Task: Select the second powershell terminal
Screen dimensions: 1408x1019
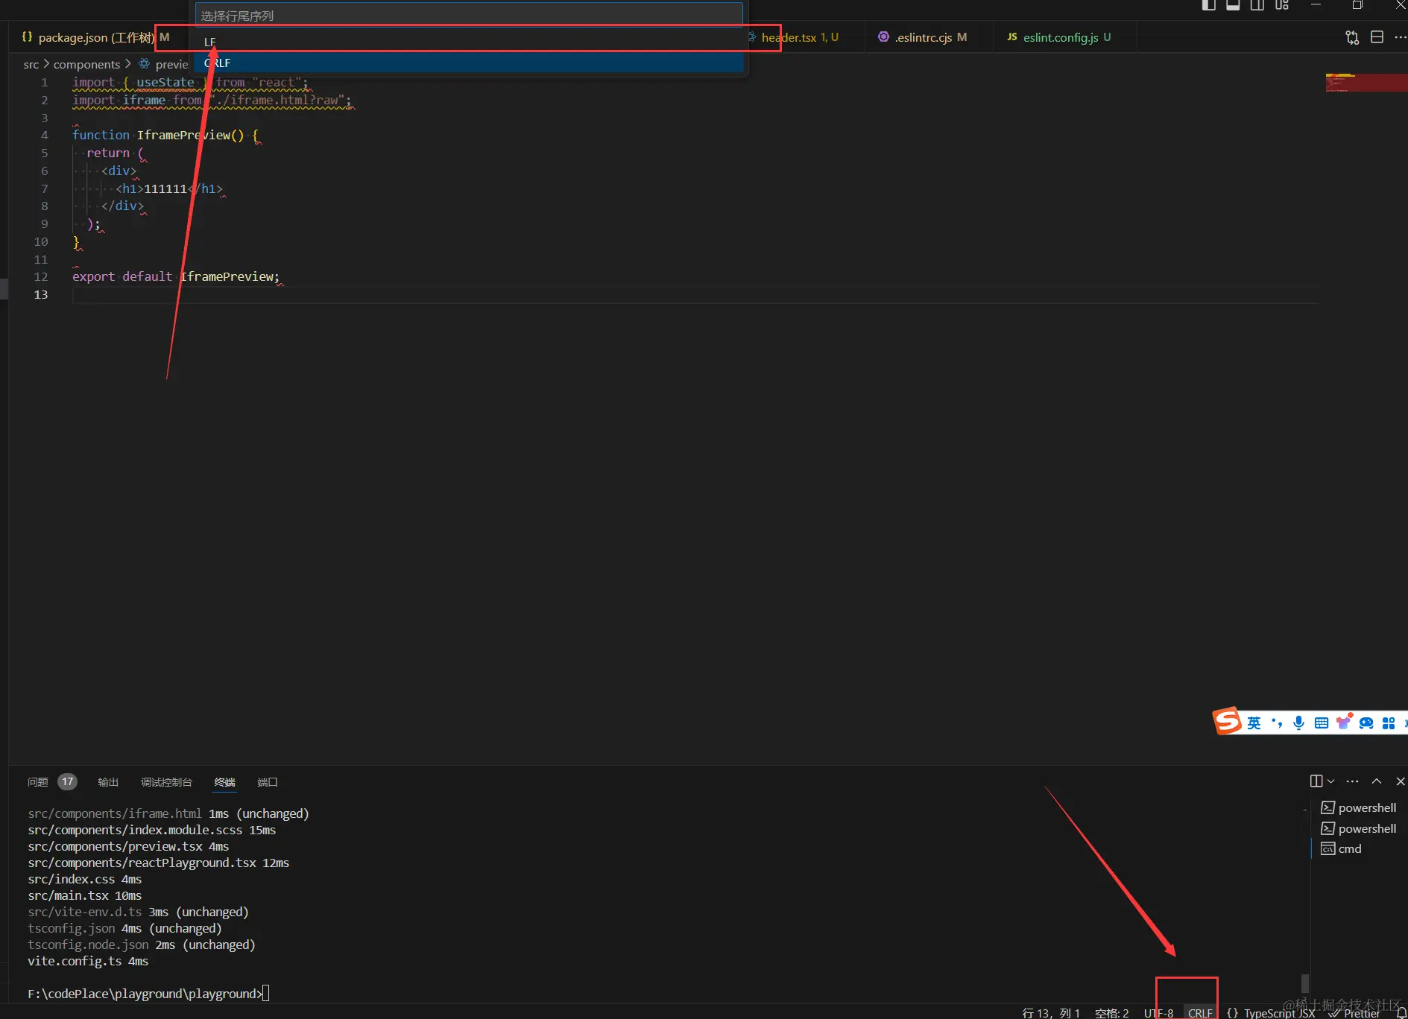Action: [1359, 829]
